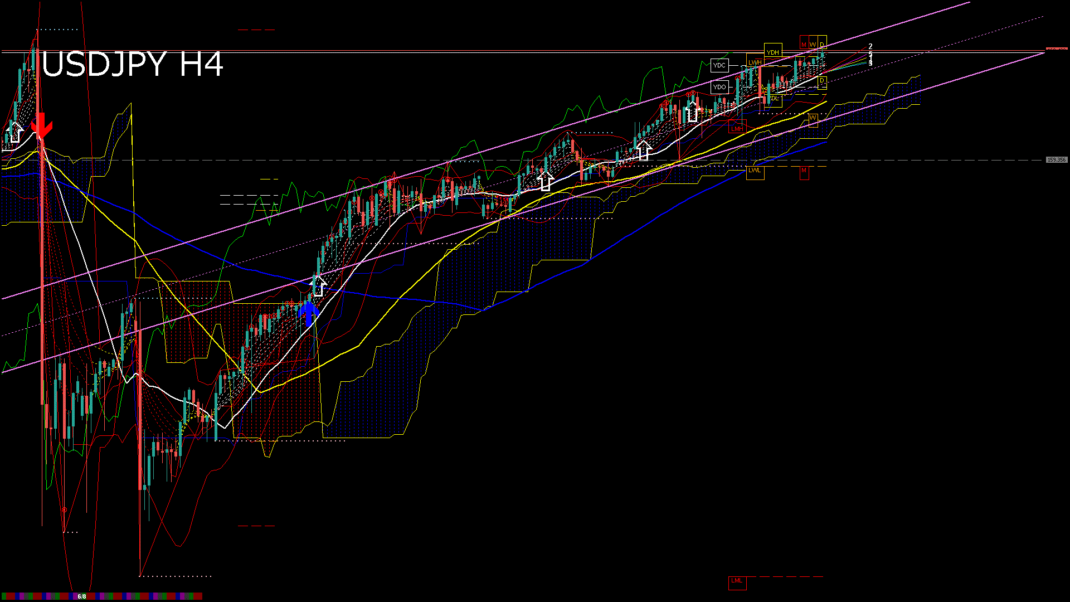Click the 159.356 price tag on right axis

1057,160
